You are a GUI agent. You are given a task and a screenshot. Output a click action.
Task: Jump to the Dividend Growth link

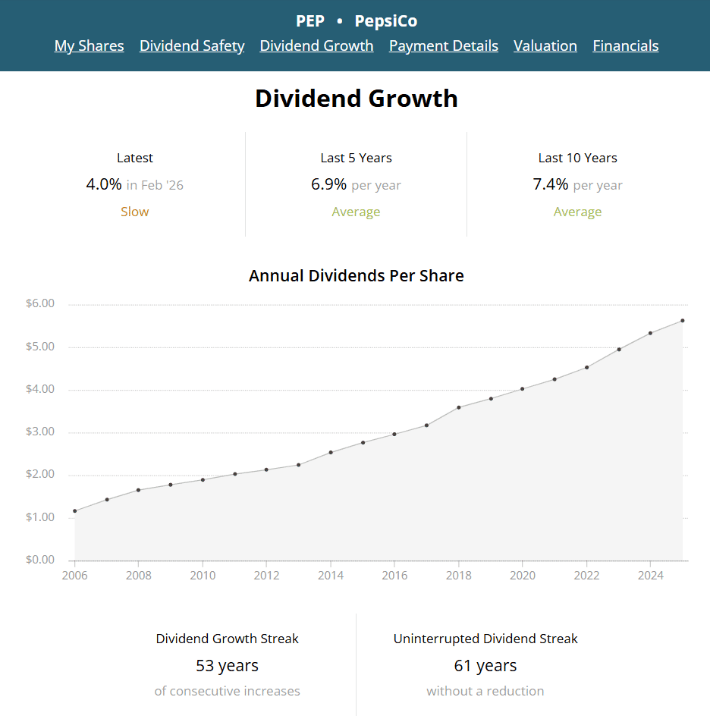point(316,46)
